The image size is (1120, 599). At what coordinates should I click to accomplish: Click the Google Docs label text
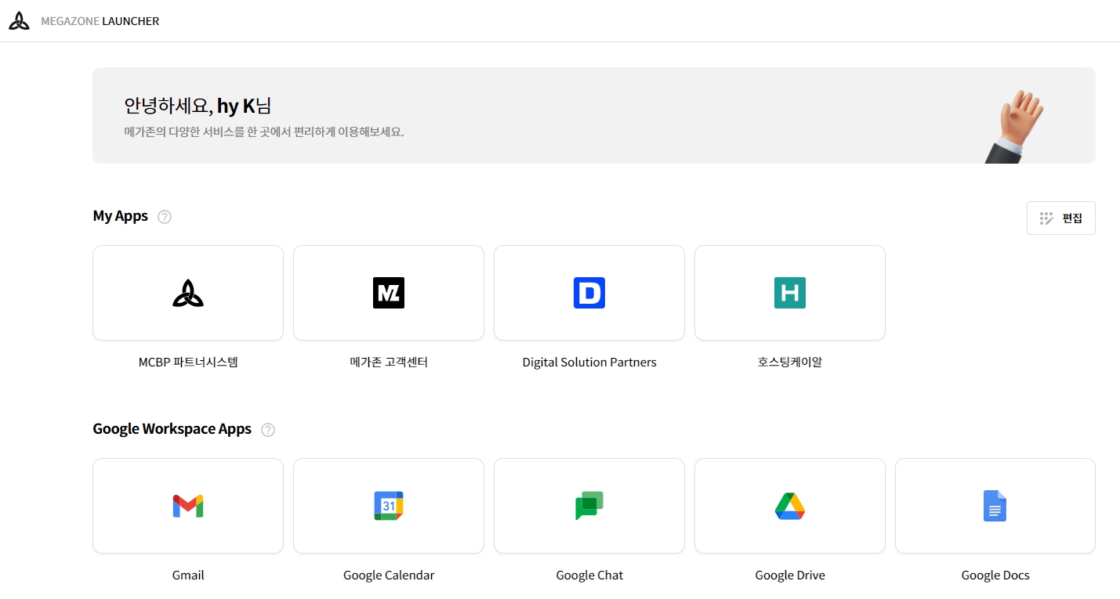click(x=995, y=575)
